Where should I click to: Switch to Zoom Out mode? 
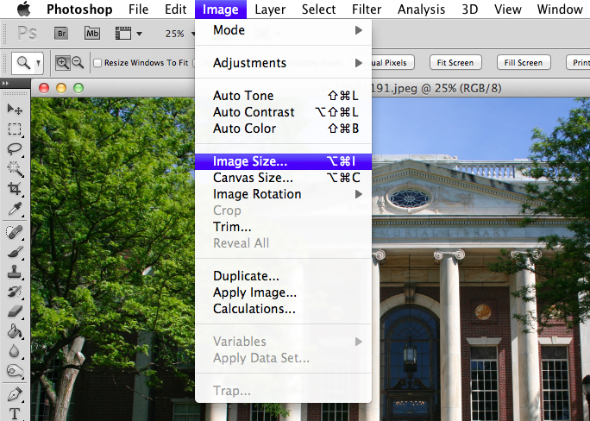pyautogui.click(x=78, y=62)
